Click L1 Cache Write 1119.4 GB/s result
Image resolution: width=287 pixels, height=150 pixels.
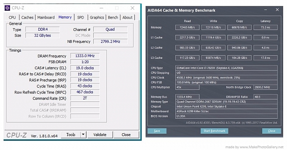[x=213, y=38]
